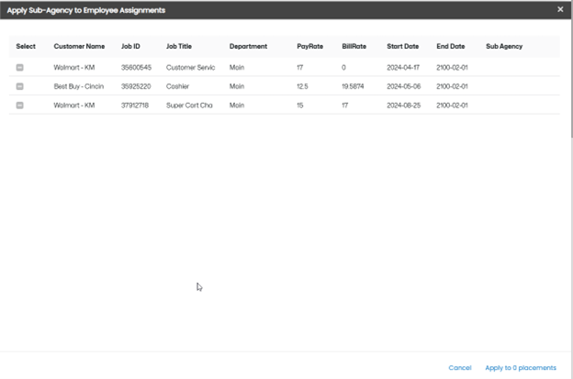
Task: Toggle checkbox for Best Buy Cashier row
Action: (x=20, y=86)
